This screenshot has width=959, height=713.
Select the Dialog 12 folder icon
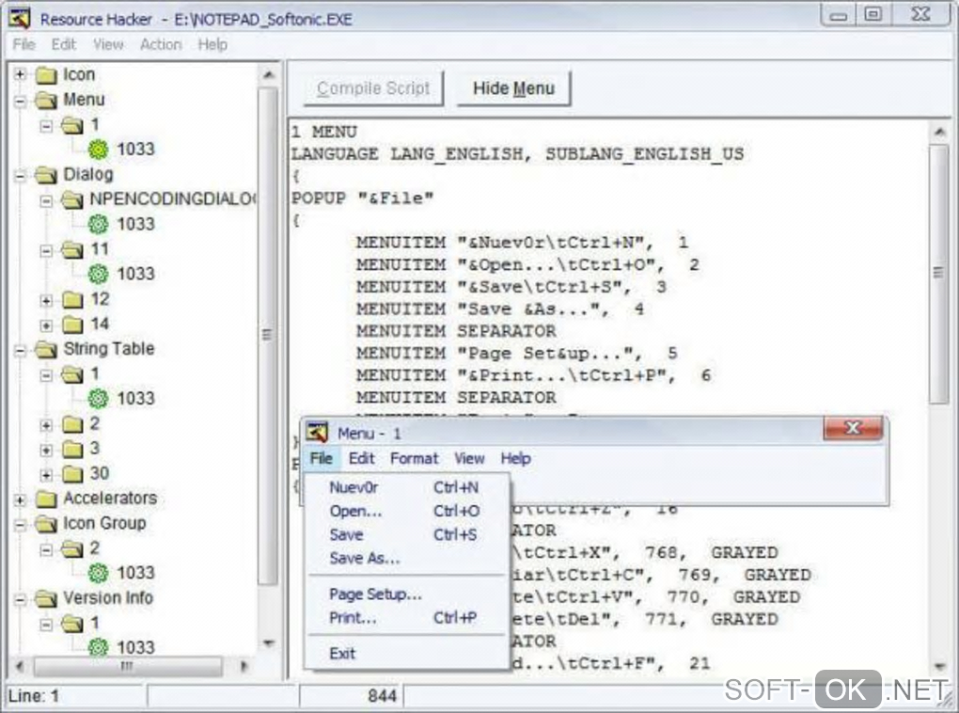(x=72, y=299)
